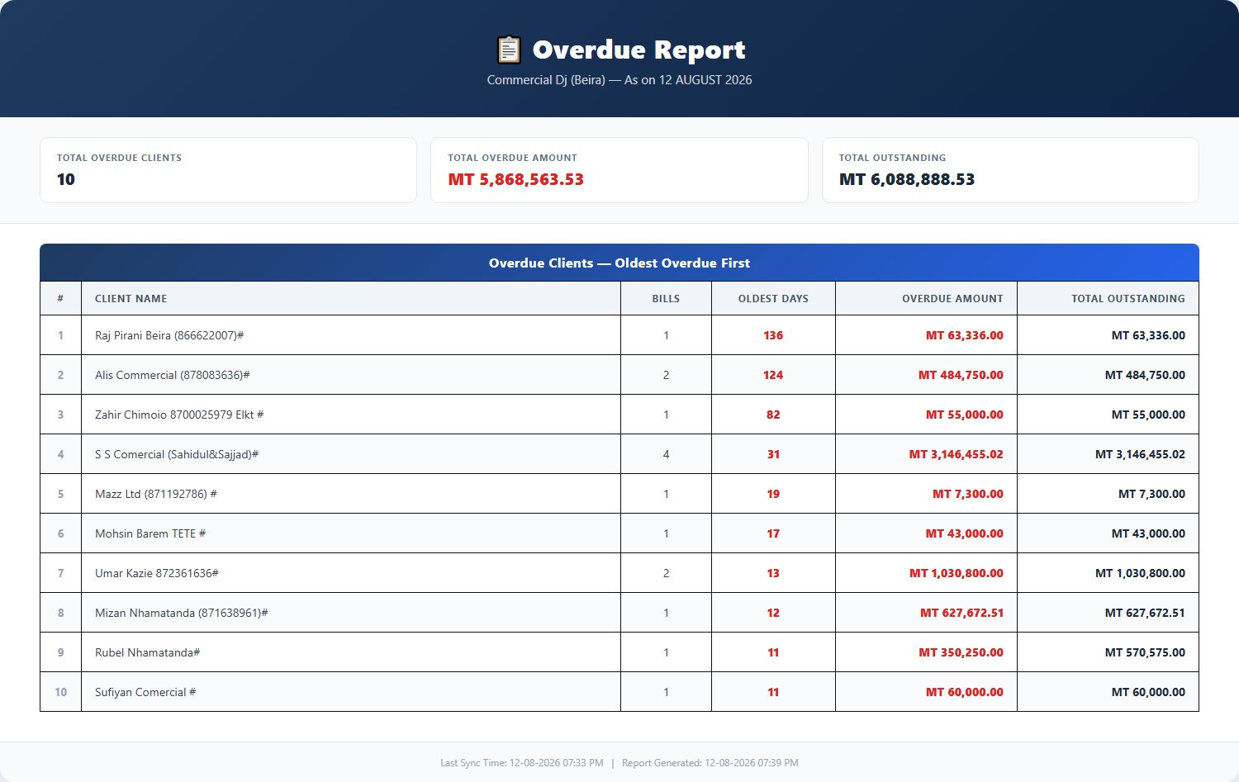Image resolution: width=1239 pixels, height=782 pixels.
Task: Select the Mohsin Barem TETE row
Action: [619, 533]
